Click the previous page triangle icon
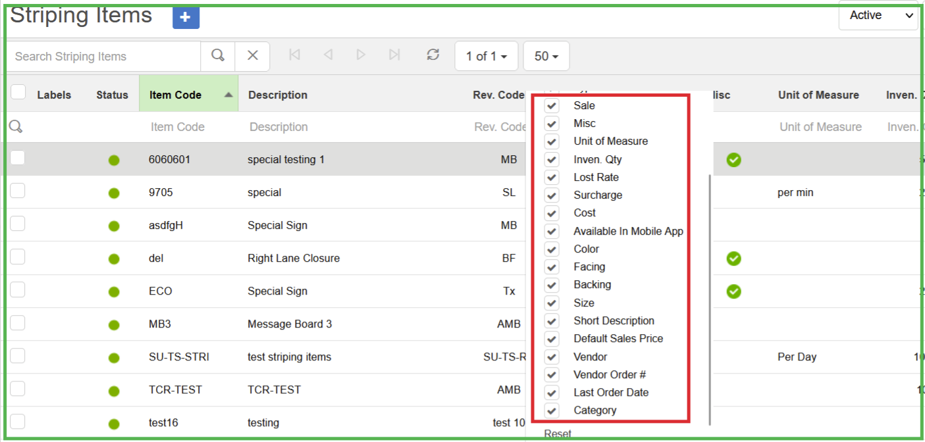This screenshot has width=925, height=442. pyautogui.click(x=328, y=55)
